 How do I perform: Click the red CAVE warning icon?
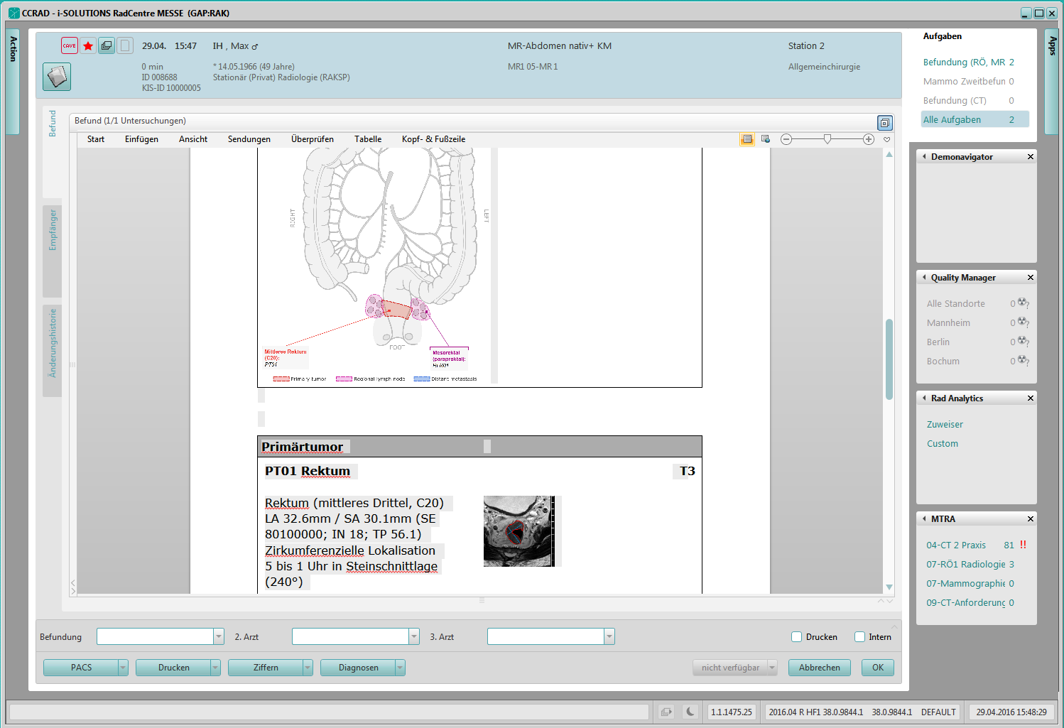point(69,46)
